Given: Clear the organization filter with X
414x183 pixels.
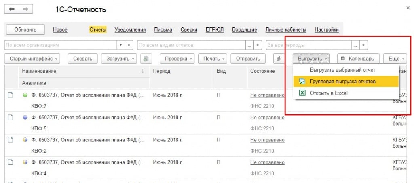Looking at the screenshot, I should 129,45.
